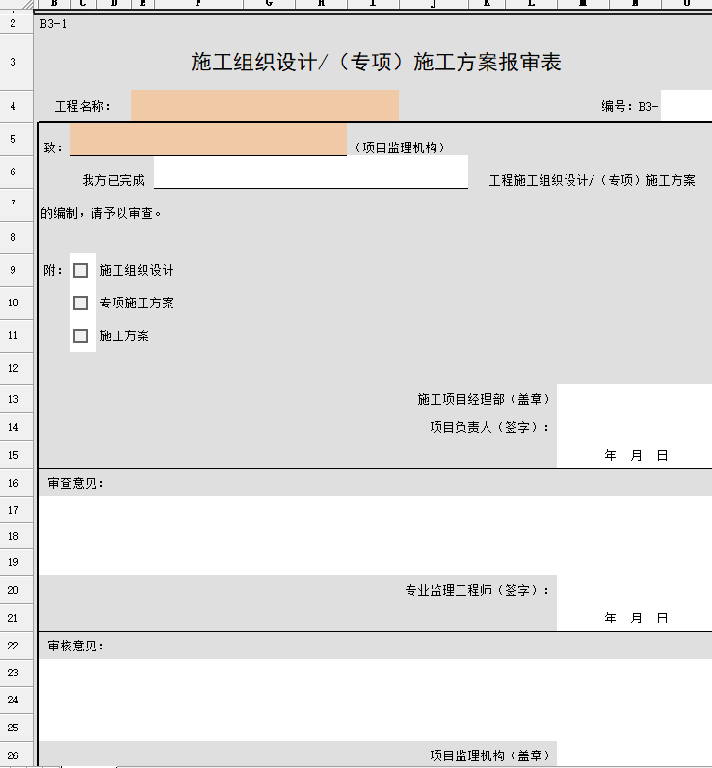Select column F header
This screenshot has height=768, width=712.
point(198,4)
